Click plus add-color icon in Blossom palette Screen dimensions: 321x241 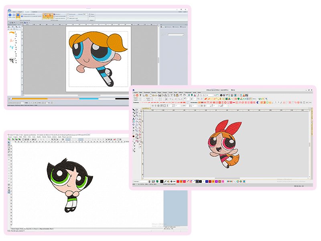171,182
